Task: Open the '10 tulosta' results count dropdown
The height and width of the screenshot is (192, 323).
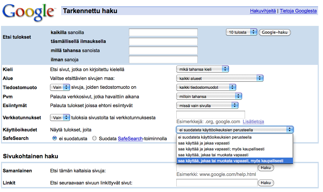Action: pyautogui.click(x=241, y=32)
